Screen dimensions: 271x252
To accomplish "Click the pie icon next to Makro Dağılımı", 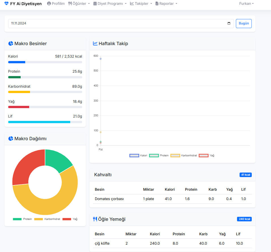I will click(11, 138).
